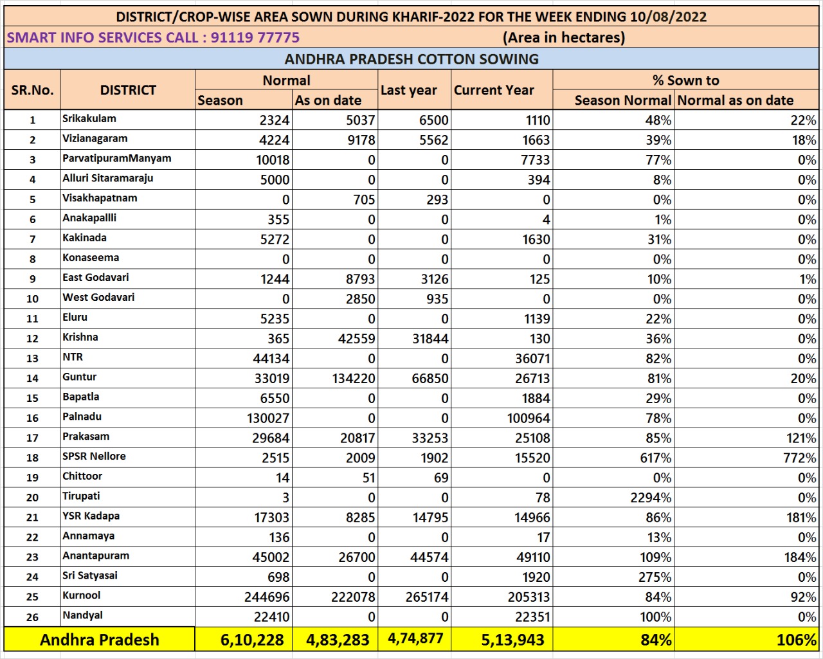Select the Current Year column header
823x659 pixels.
502,90
